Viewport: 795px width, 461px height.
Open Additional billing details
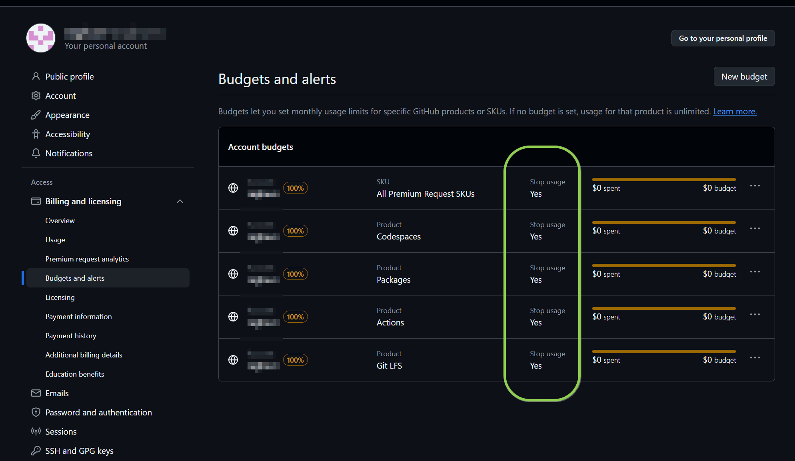click(84, 355)
